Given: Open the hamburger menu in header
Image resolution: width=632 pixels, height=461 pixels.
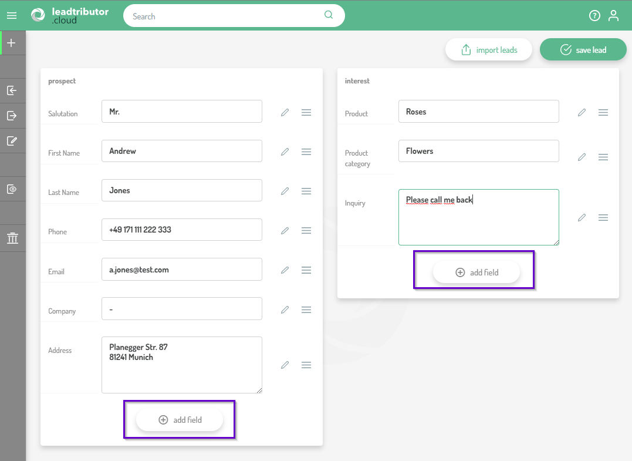Looking at the screenshot, I should 12,16.
